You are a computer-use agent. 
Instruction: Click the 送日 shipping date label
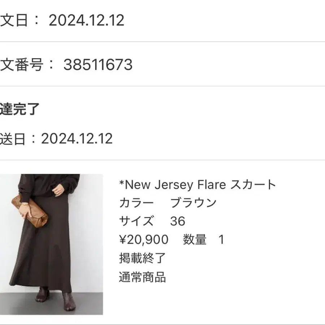pos(13,138)
